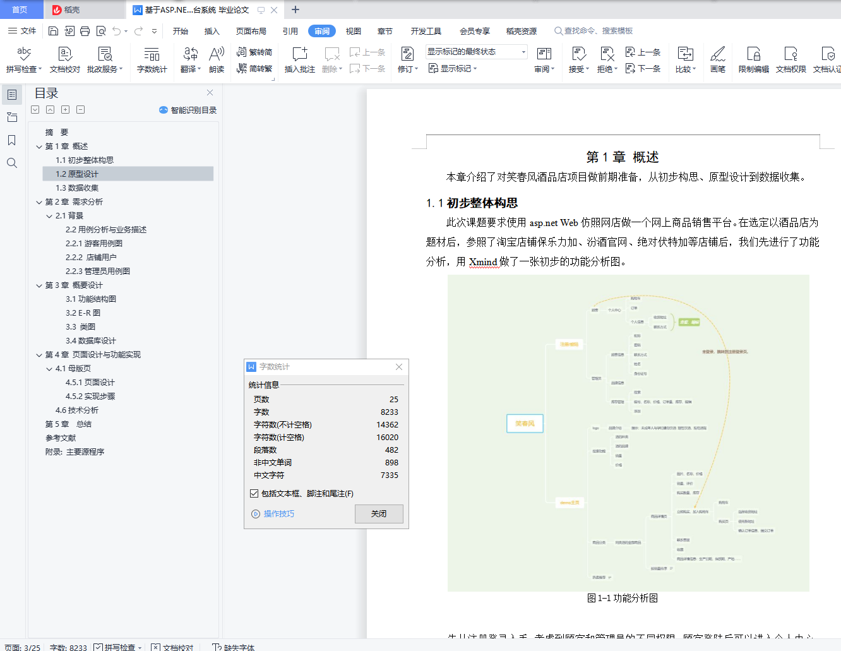Switch to the 页面布局 ribbon tab

pyautogui.click(x=251, y=31)
